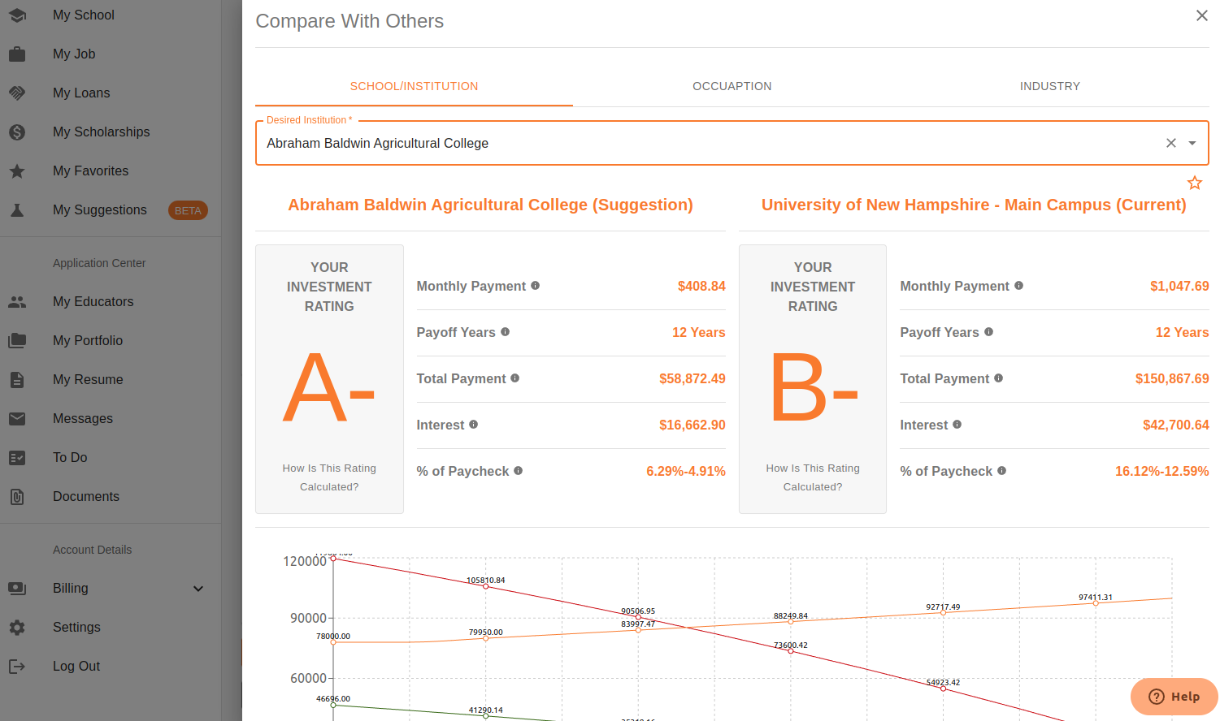Click the My Portfolio folder icon
1220x721 pixels.
pos(17,341)
